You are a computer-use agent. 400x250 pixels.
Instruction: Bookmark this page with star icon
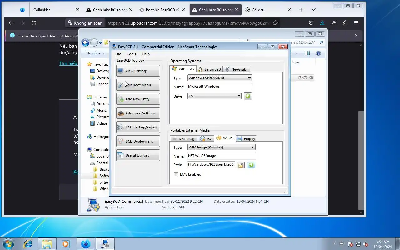[275, 23]
